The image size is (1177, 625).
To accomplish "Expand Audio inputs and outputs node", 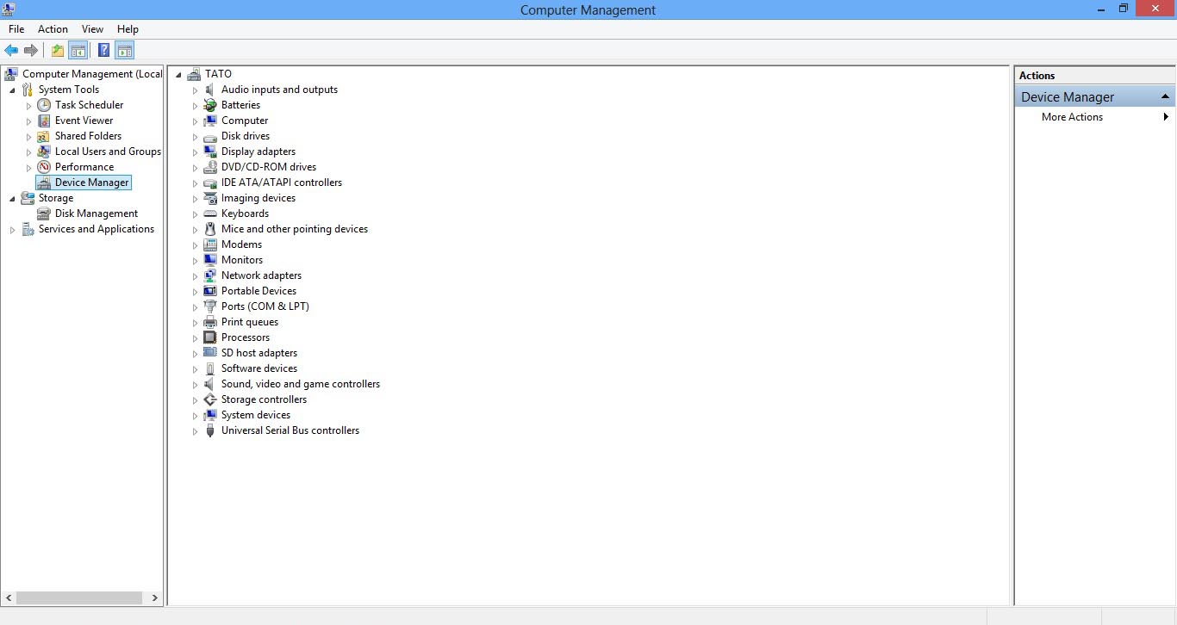I will (x=196, y=90).
